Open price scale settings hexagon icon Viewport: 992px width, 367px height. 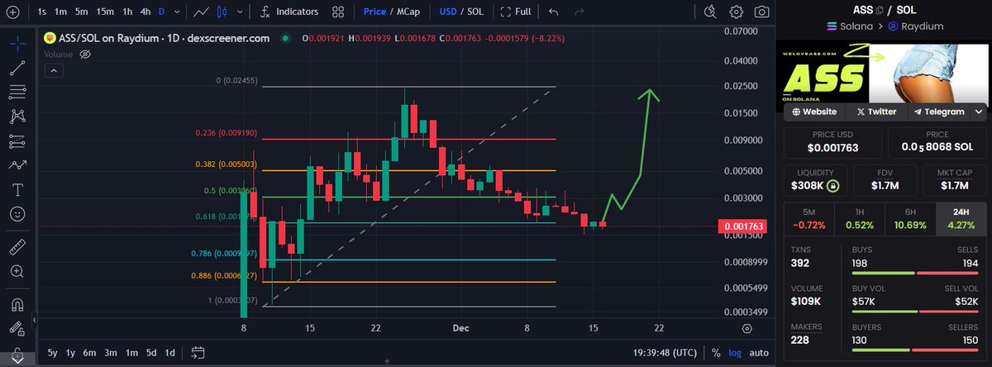click(747, 329)
